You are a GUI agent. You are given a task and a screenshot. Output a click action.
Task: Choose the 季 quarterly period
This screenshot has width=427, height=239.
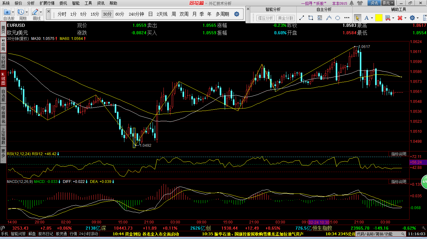tap(202, 14)
